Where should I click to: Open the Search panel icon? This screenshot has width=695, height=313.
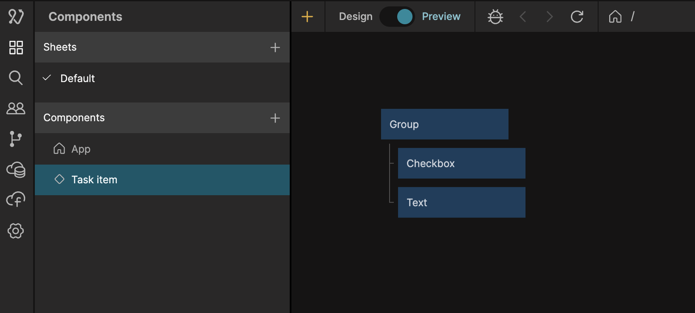16,78
